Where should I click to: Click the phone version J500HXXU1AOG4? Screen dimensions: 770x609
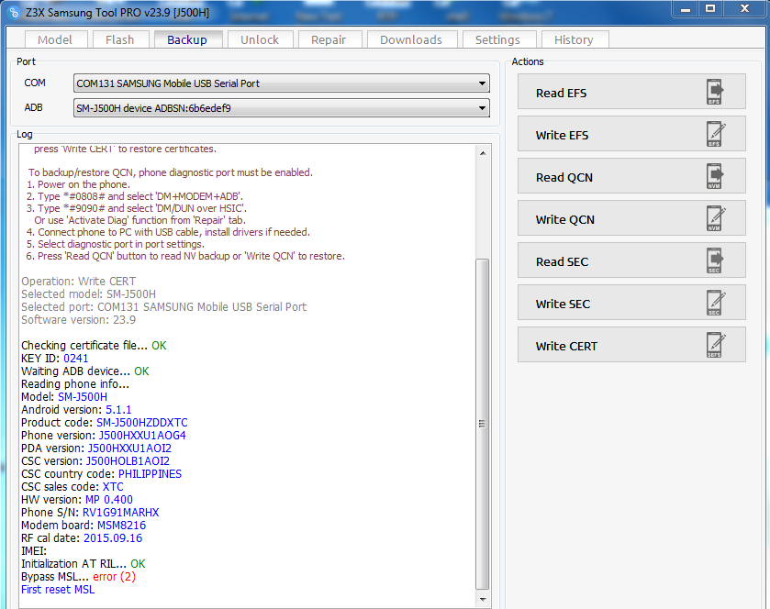142,436
